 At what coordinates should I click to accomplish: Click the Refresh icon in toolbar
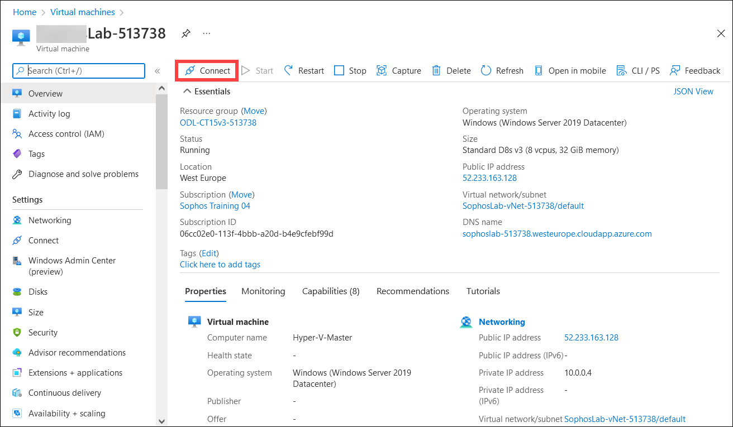pyautogui.click(x=486, y=71)
